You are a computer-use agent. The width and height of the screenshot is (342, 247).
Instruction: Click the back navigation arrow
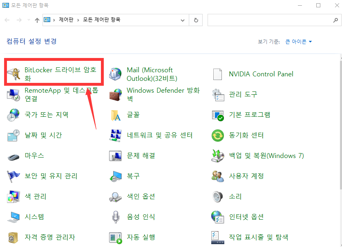pos(7,20)
